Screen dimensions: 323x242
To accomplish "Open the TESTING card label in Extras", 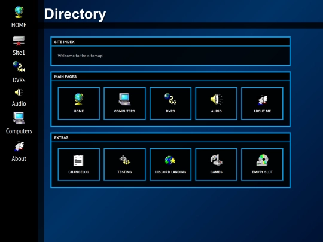I will pos(124,172).
